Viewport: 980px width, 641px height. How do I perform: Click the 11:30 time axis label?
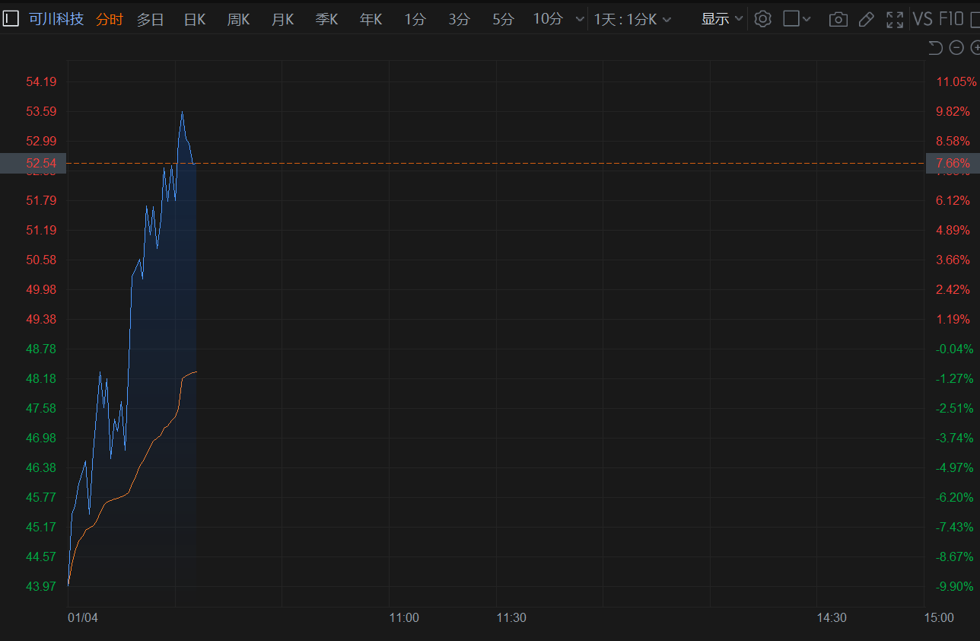click(511, 617)
